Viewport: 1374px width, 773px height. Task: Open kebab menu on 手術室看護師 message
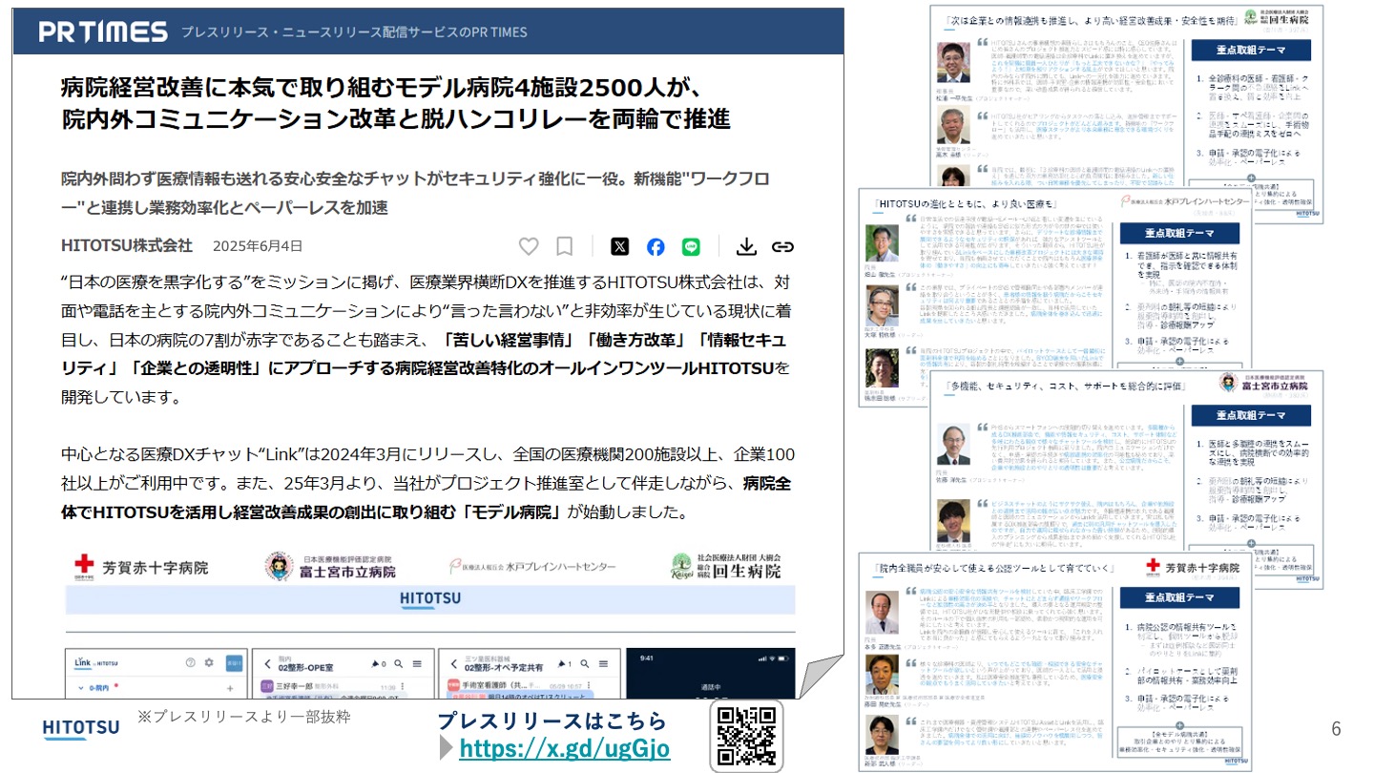point(590,686)
